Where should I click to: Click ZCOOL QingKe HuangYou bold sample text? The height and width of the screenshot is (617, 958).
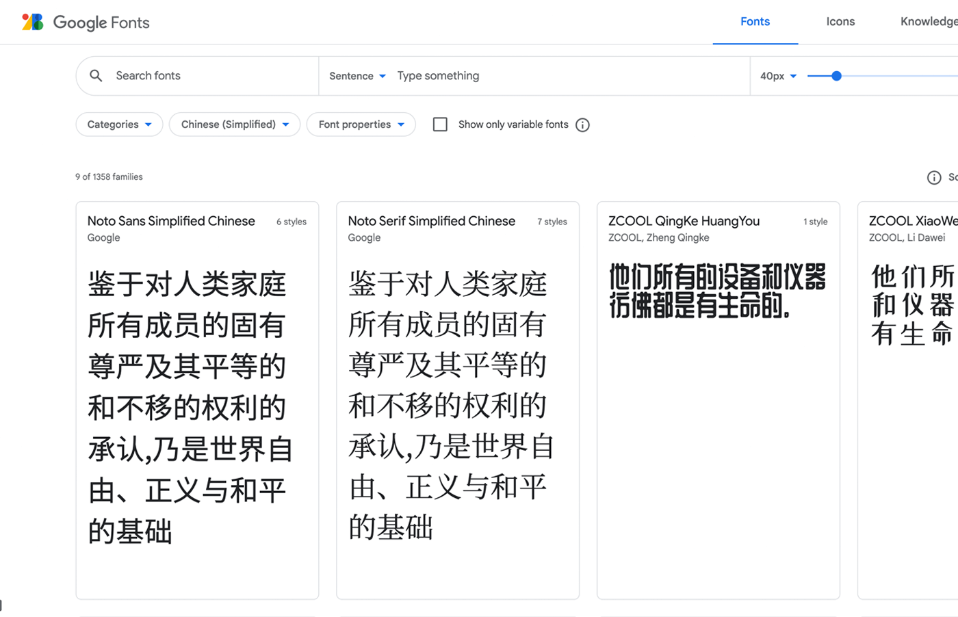coord(717,291)
